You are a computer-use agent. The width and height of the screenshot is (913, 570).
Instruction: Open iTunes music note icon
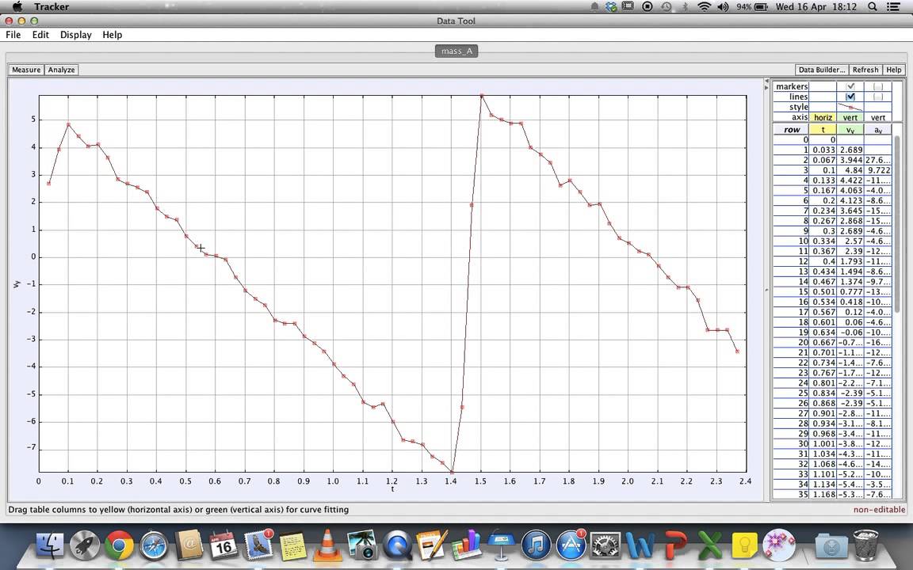click(536, 545)
